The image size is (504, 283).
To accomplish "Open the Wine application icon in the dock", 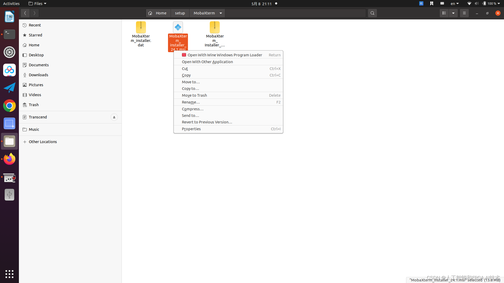I will point(9,178).
